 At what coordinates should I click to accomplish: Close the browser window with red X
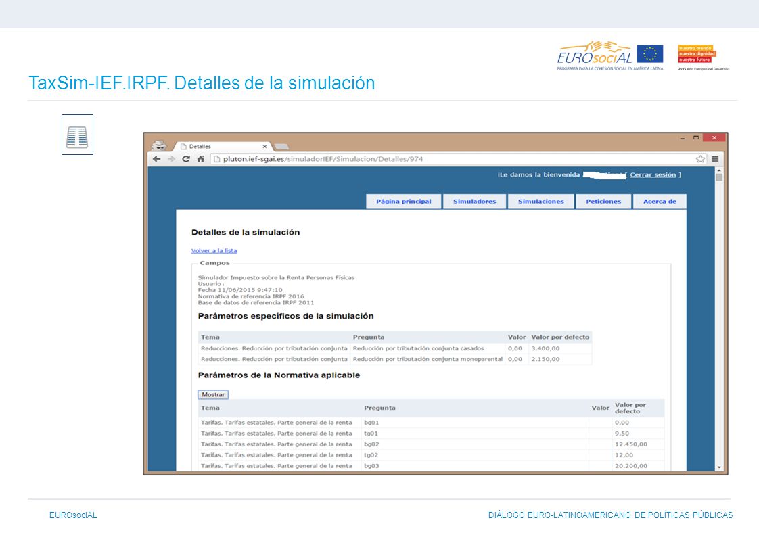pyautogui.click(x=714, y=137)
